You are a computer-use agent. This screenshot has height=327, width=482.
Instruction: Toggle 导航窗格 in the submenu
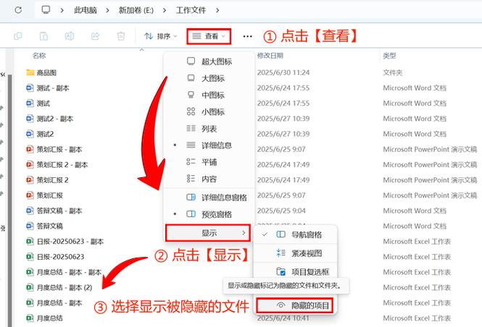(x=295, y=235)
